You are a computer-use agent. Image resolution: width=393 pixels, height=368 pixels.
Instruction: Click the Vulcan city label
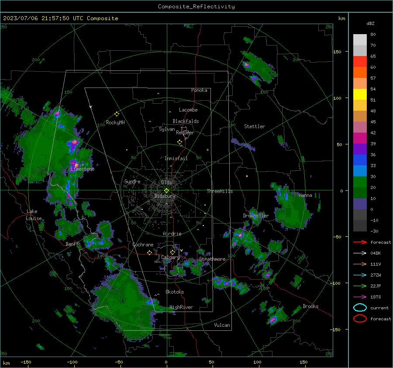click(x=222, y=325)
